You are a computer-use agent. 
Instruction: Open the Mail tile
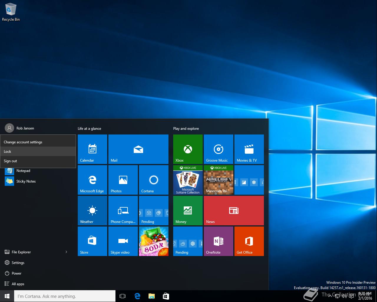pyautogui.click(x=138, y=149)
